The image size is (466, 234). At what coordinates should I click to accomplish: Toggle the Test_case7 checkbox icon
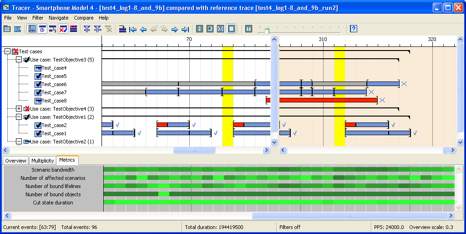tap(38, 92)
